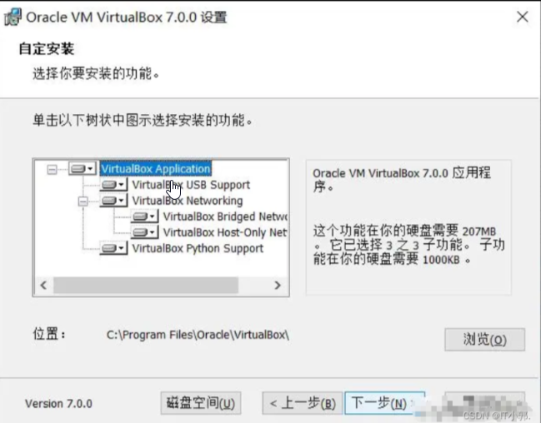Click the 浏览(O) browse button
541x423 pixels.
coord(485,340)
